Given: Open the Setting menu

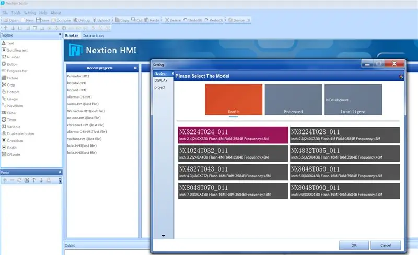Looking at the screenshot, I should 30,13.
